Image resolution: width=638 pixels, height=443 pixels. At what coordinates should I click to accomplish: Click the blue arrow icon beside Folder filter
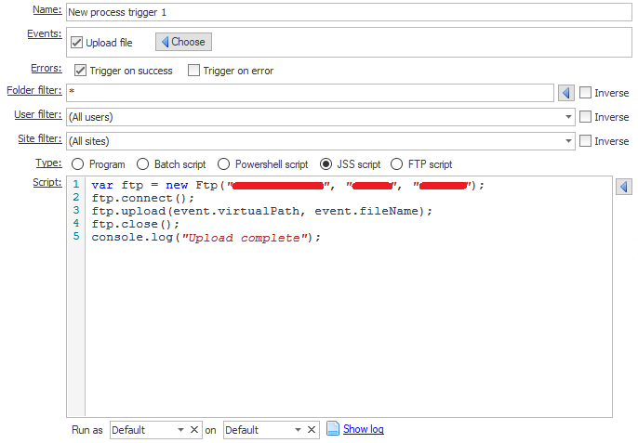click(565, 93)
